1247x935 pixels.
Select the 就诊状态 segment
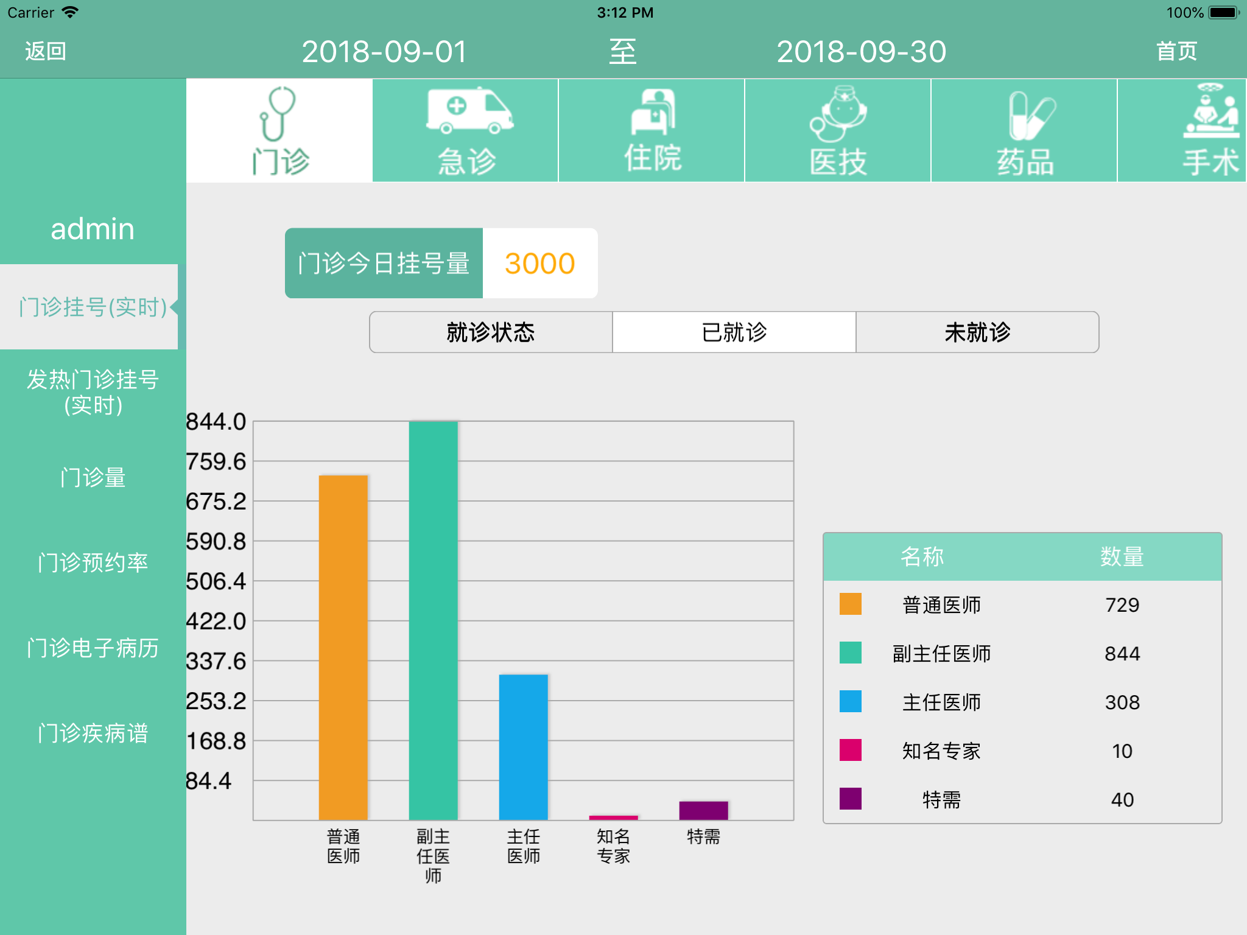tap(491, 332)
